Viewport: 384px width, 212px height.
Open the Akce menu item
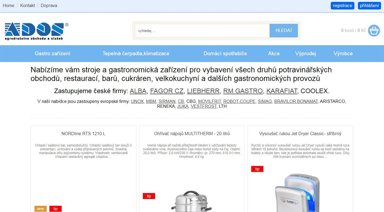[274, 54]
